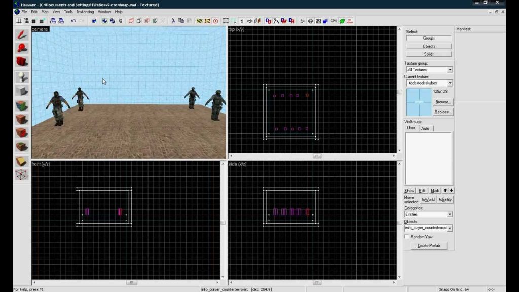Click the VisGroups Show button
Viewport: 519px width, 292px height.
pos(410,191)
